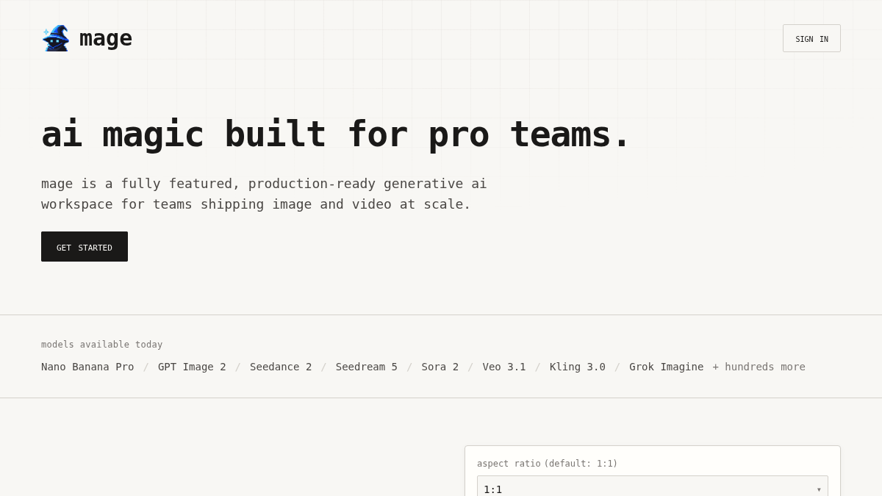Select the Veo 3.1 model name
Screen dimensions: 882x496
(504, 367)
